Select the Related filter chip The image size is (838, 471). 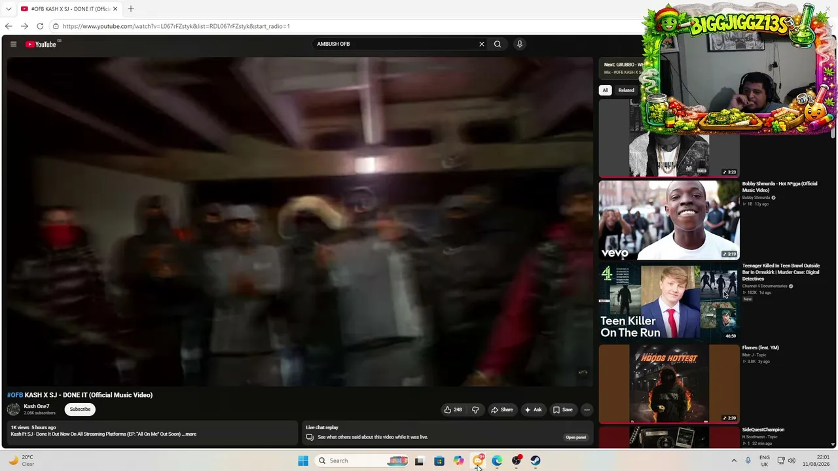click(627, 90)
